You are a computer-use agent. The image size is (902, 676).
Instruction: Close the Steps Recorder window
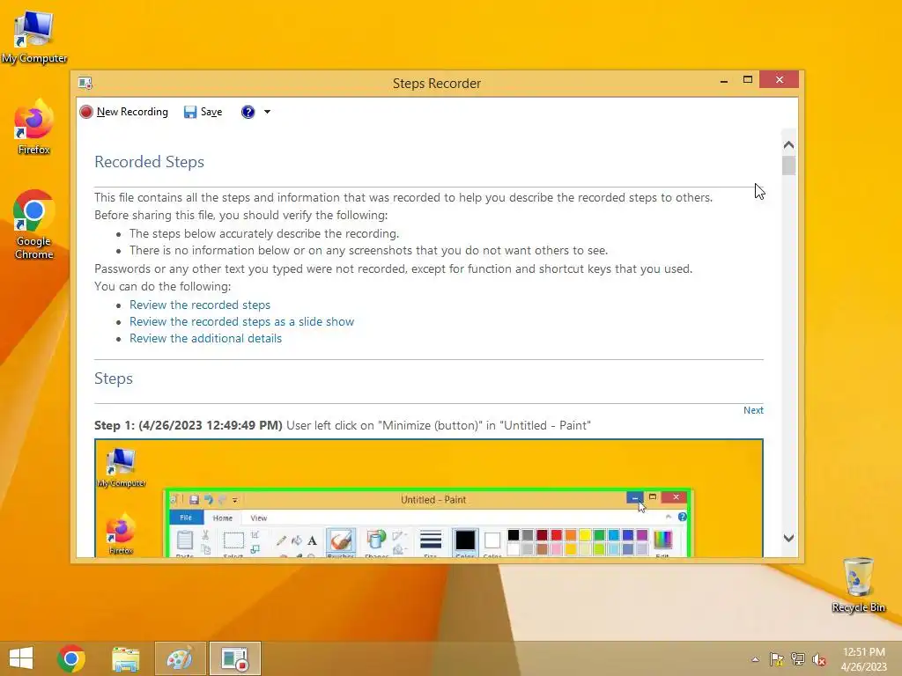click(779, 80)
